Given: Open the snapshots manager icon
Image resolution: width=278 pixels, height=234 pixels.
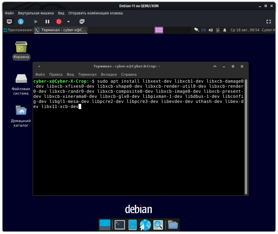Looking at the screenshot, I should pyautogui.click(x=82, y=21).
